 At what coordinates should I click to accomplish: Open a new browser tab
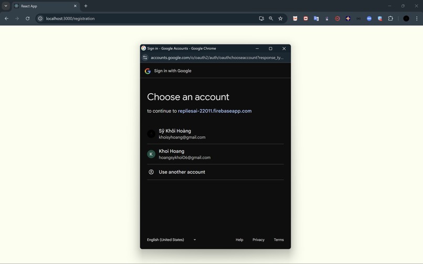(x=86, y=6)
